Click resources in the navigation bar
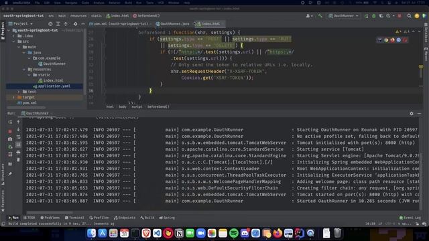Screen dimensions: 429x241 [x=78, y=16]
